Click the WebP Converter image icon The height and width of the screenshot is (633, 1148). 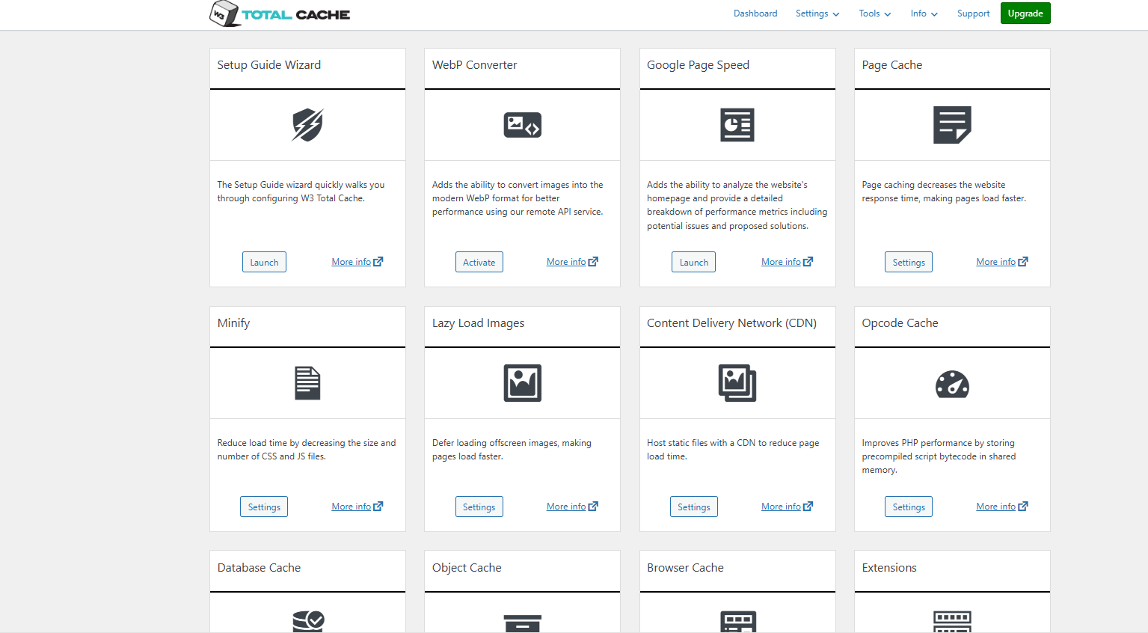click(x=522, y=125)
